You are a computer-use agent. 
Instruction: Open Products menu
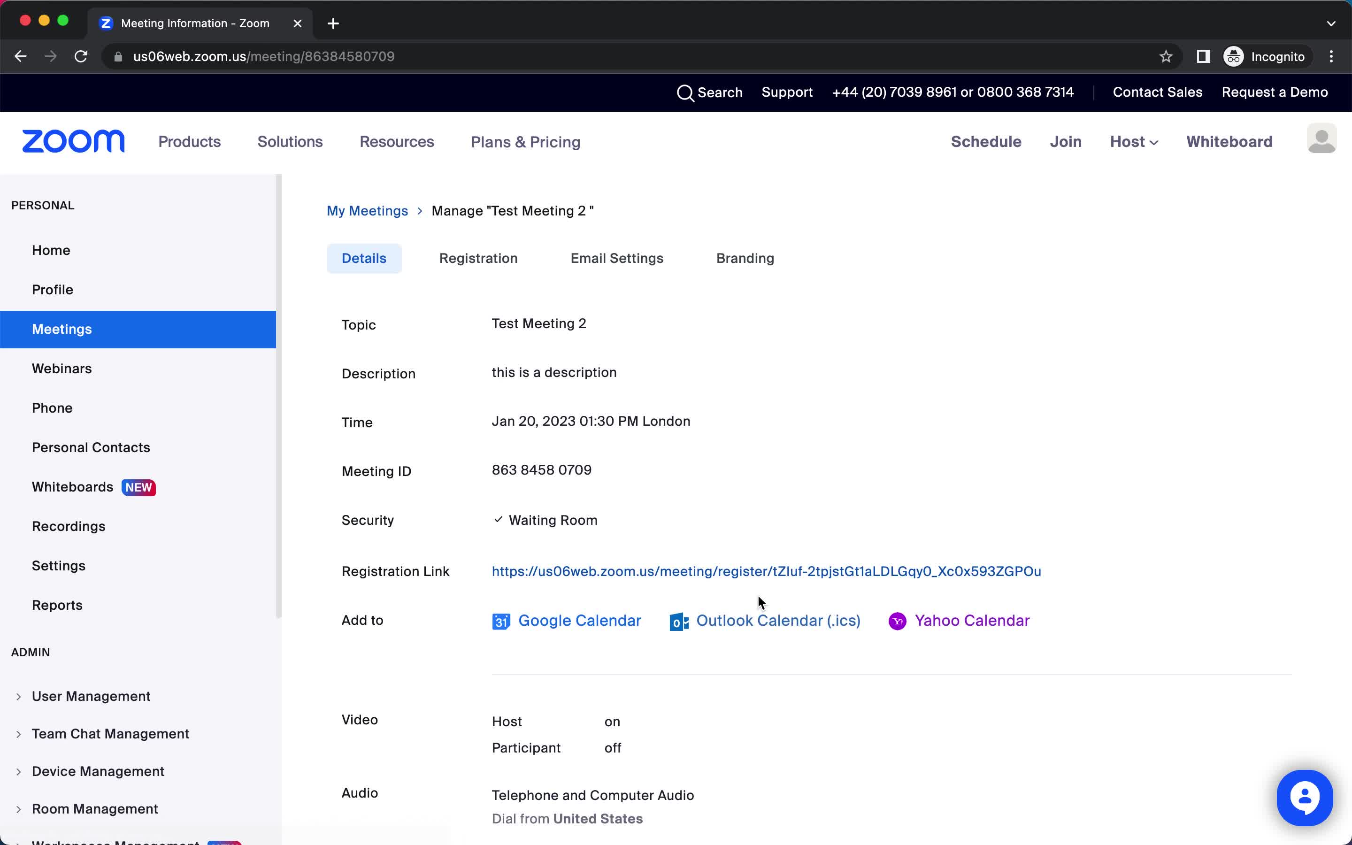coord(189,142)
